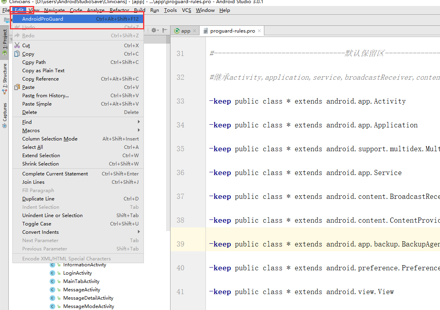Click the Redo arrow icon
The image size is (440, 310).
(x=17, y=35)
